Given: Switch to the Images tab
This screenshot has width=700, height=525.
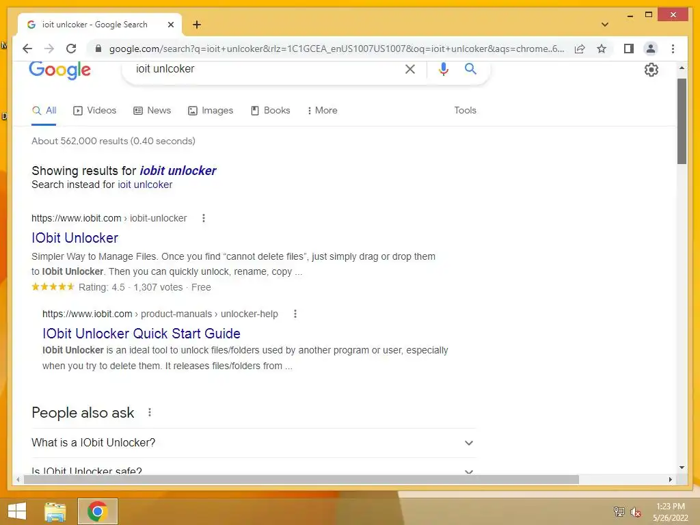Looking at the screenshot, I should [x=211, y=110].
